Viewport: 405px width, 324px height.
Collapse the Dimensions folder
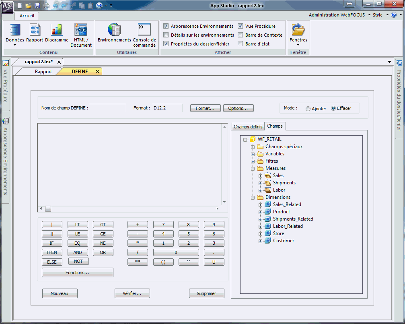[253, 198]
